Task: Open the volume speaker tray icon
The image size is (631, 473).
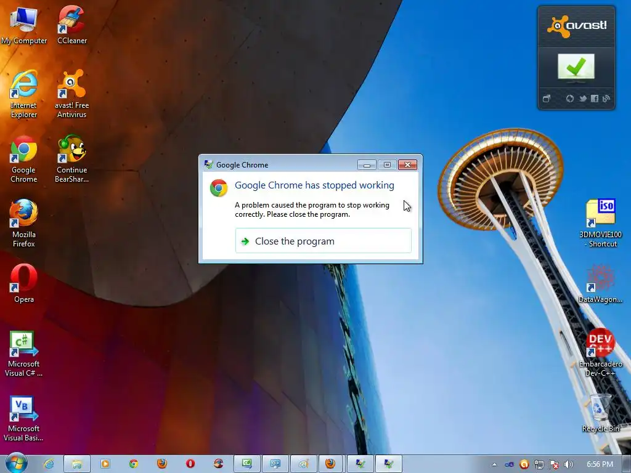Action: point(568,464)
